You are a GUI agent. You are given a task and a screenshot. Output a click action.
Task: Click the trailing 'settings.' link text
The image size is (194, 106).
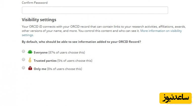[28, 35]
